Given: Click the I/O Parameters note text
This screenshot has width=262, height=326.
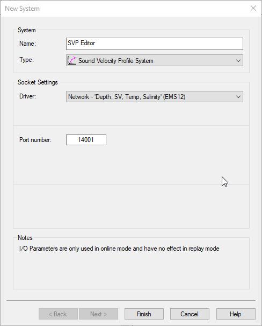Looking at the screenshot, I should pyautogui.click(x=119, y=249).
